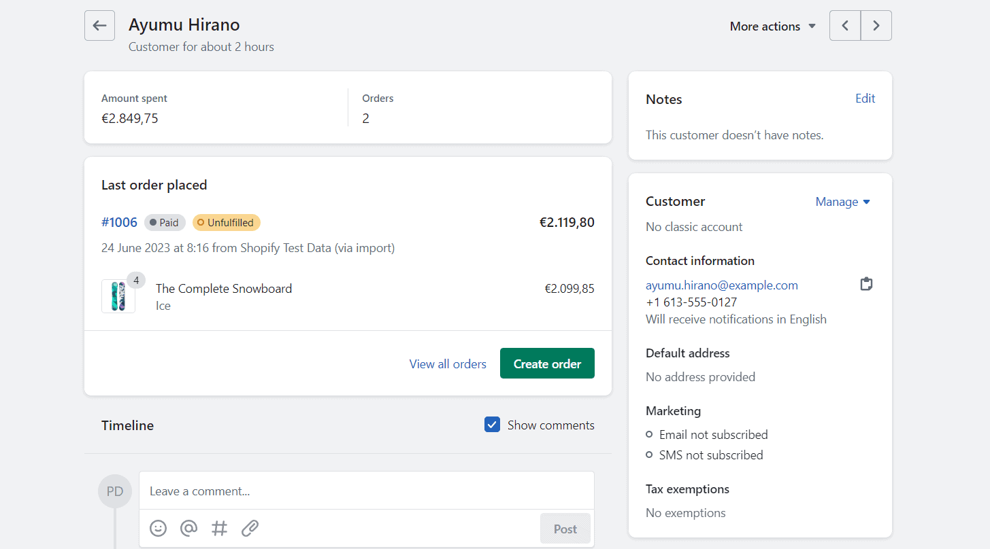Navigate to the next customer with the right chevron
The image size is (990, 549).
coord(876,25)
